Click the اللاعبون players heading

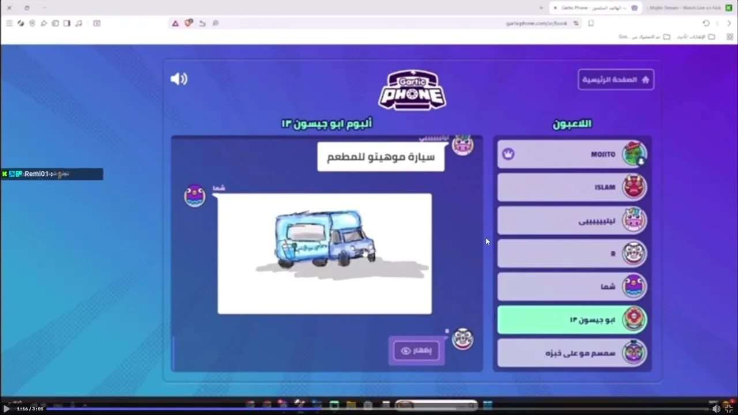click(x=573, y=123)
